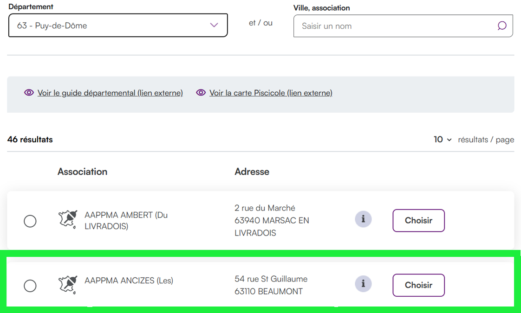
Task: Click the AAPPMA ANCIZES (Les) name
Action: [129, 281]
